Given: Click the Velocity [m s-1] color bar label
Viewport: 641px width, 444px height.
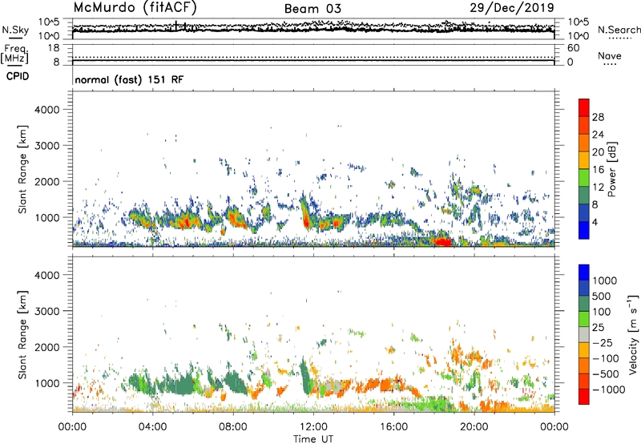Looking at the screenshot, I should (x=634, y=334).
